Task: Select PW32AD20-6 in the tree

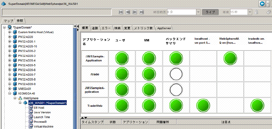Action: click(27, 70)
